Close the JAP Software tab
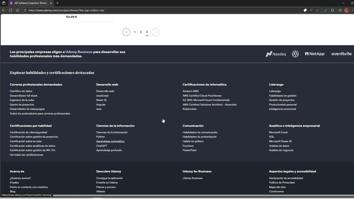This screenshot has height=199, width=354. click(x=51, y=3)
